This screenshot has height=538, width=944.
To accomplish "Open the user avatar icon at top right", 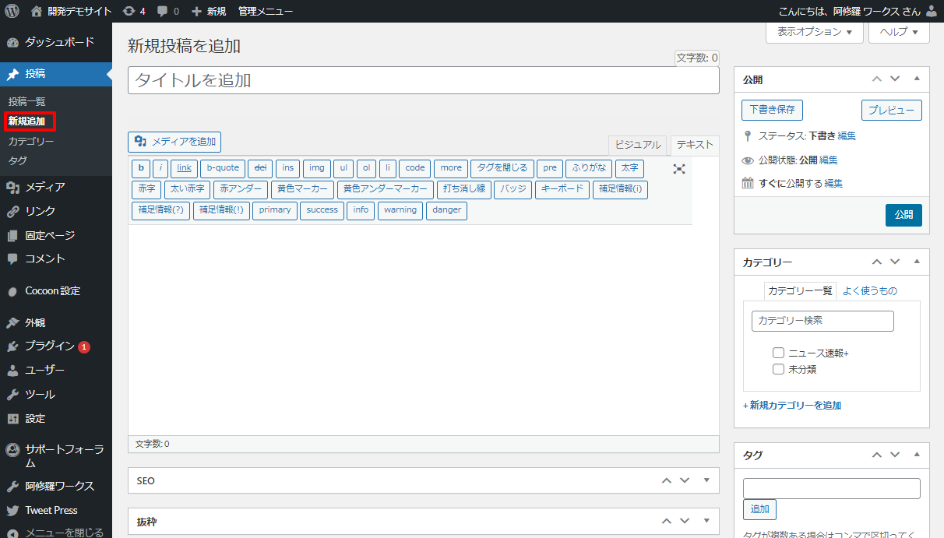I will pos(932,12).
